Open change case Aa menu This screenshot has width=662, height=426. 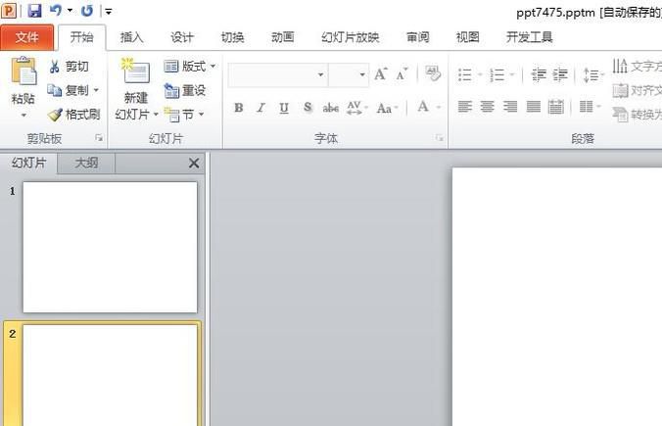(x=387, y=108)
